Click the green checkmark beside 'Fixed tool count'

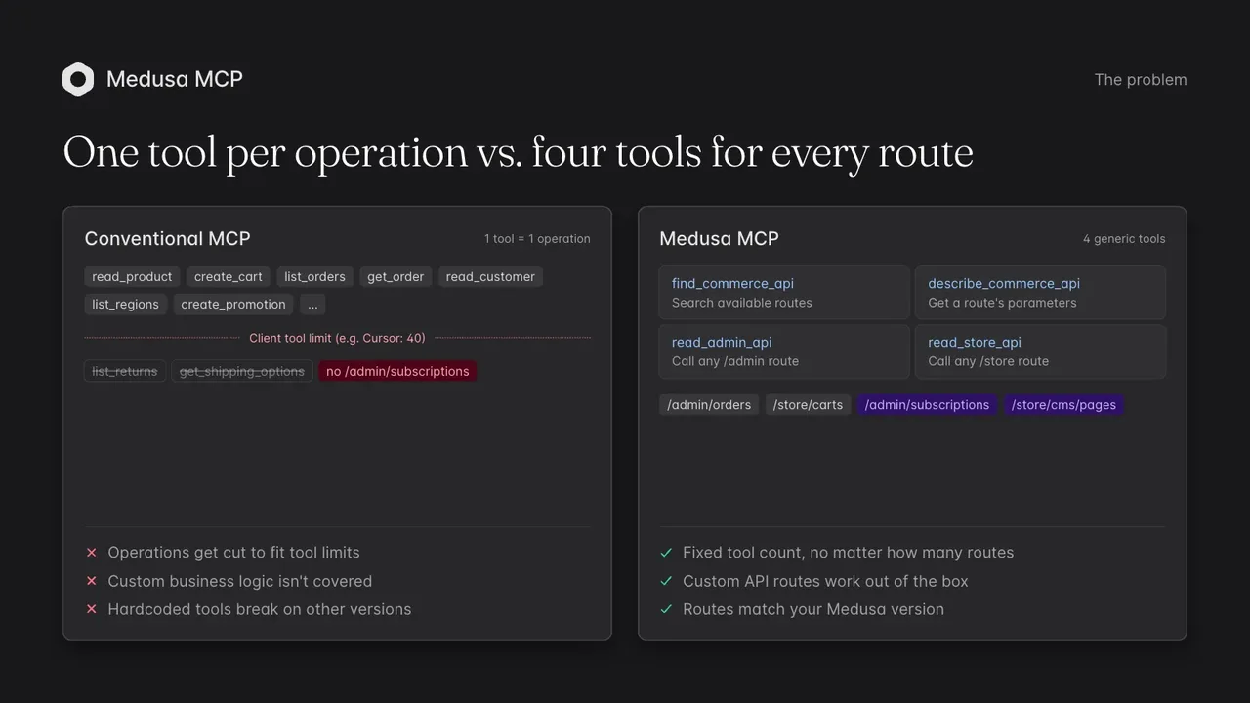pos(666,553)
